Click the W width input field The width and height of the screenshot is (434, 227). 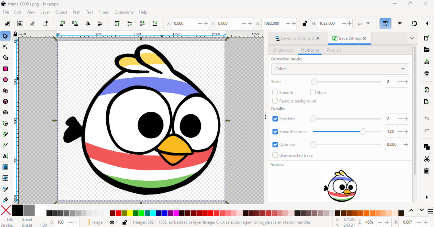point(273,23)
